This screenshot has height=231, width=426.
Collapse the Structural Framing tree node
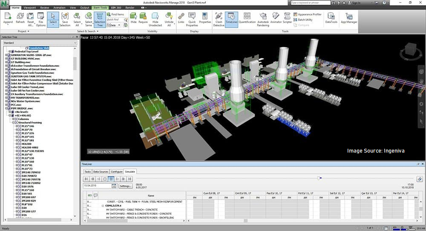tap(13, 123)
